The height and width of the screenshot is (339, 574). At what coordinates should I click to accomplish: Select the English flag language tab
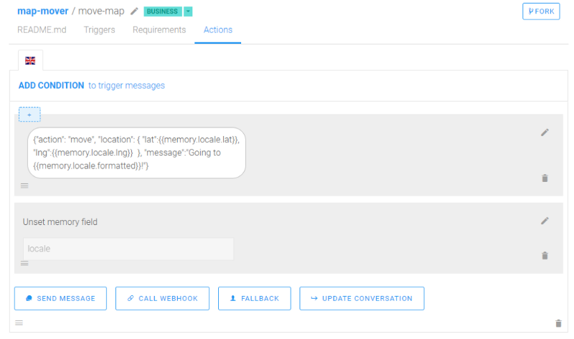point(30,60)
